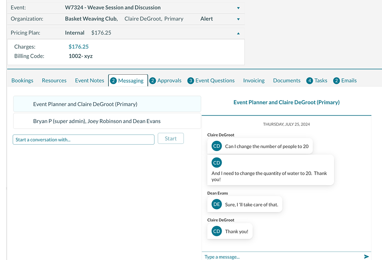The image size is (382, 260).
Task: Open the Invoicing tab
Action: pyautogui.click(x=253, y=80)
